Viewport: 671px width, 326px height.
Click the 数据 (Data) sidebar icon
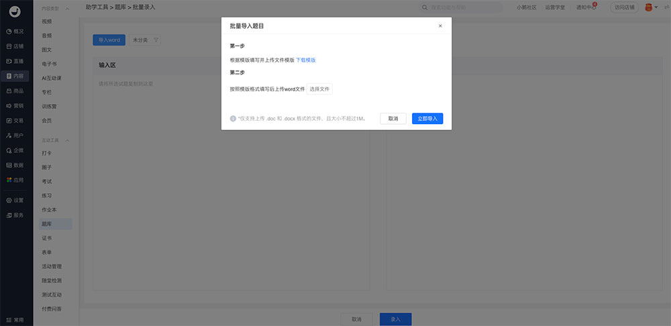[9, 165]
